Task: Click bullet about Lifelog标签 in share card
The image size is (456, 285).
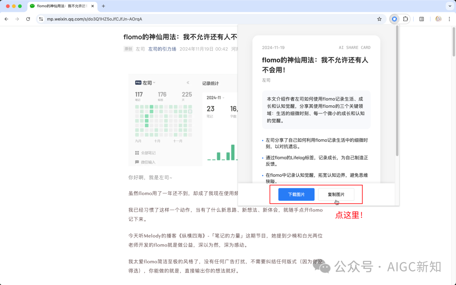Action: 317,161
